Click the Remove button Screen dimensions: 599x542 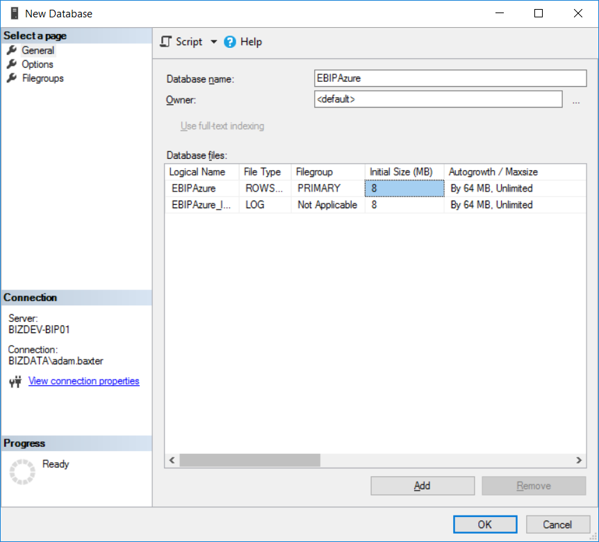click(x=534, y=486)
